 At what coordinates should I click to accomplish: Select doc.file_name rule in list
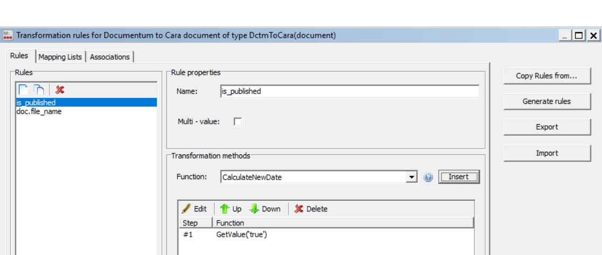[39, 111]
